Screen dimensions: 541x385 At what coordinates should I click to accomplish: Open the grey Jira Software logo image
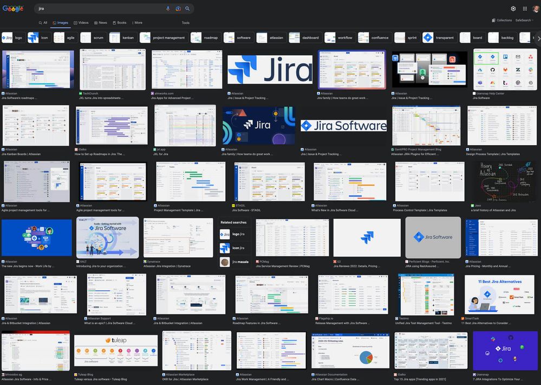[x=433, y=237]
